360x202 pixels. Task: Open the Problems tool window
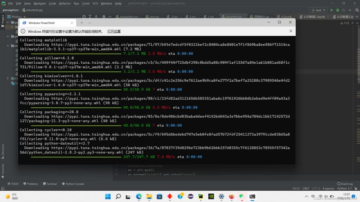pos(31,184)
